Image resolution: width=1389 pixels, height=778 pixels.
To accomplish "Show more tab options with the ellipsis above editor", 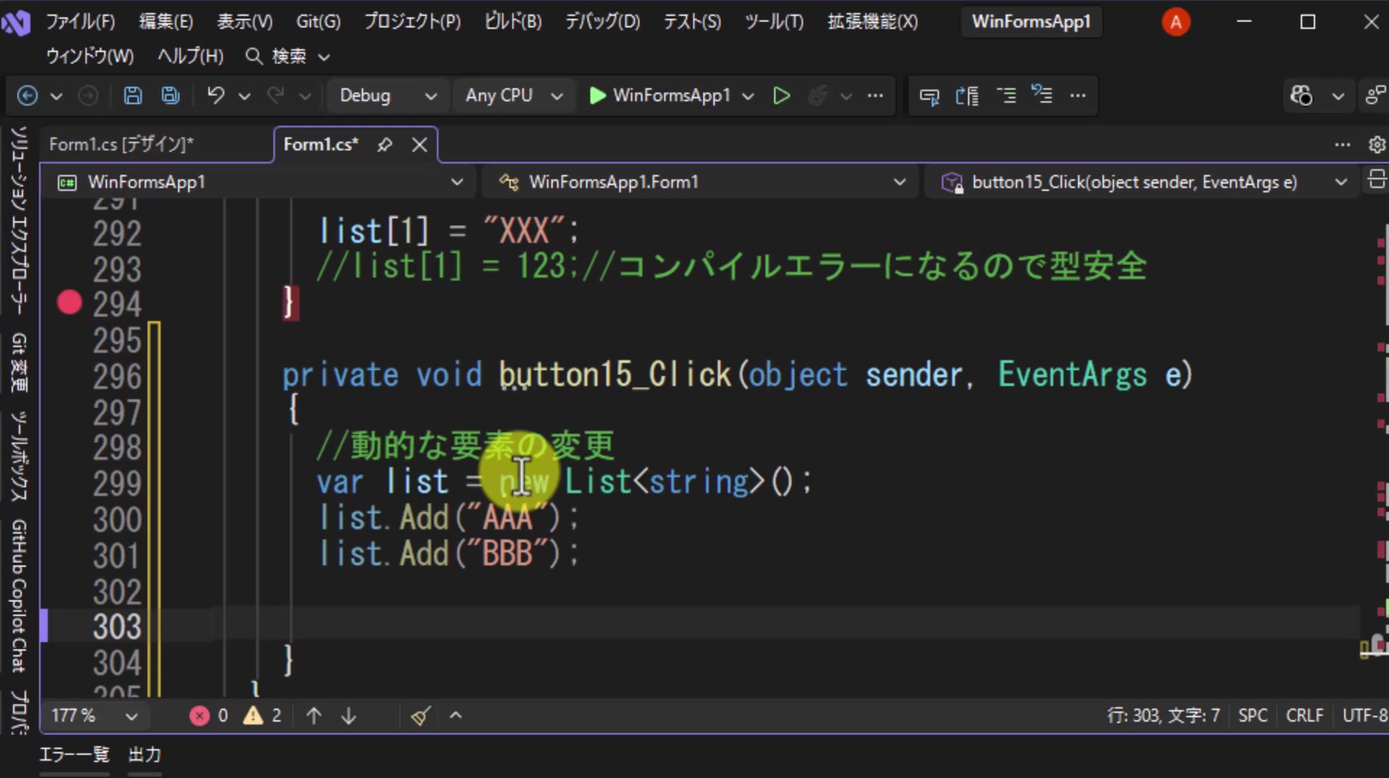I will (1342, 145).
